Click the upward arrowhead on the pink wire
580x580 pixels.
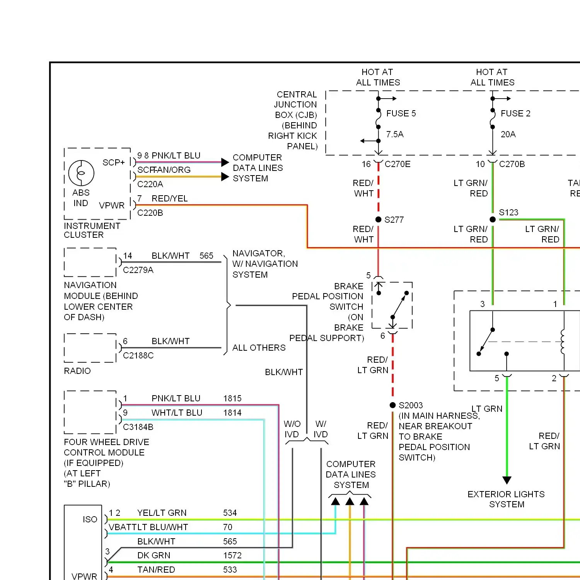[364, 502]
